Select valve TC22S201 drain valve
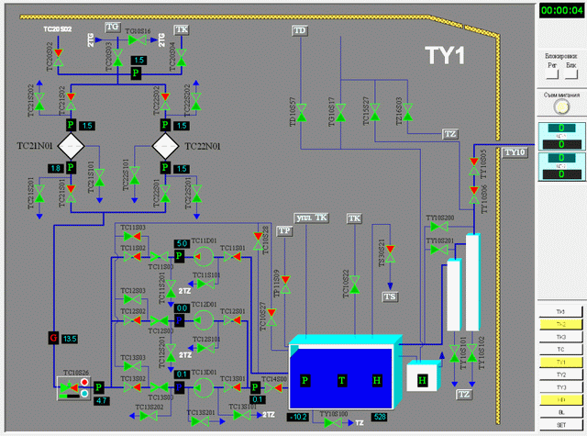Image resolution: width=587 pixels, height=436 pixels. pyautogui.click(x=196, y=194)
